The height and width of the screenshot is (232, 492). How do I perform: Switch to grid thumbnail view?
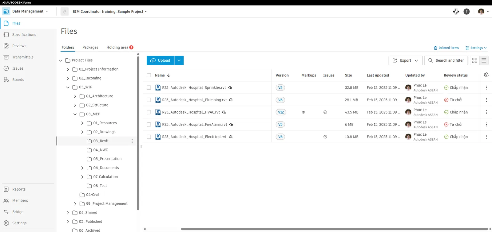click(x=474, y=60)
